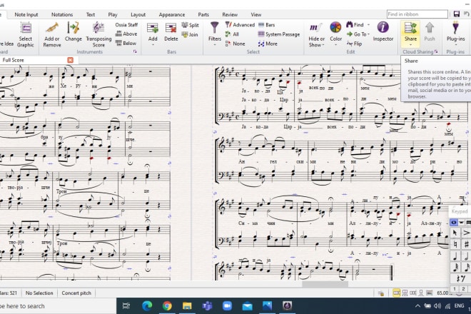Viewport: 471px width, 314px height.
Task: Select voice 1 on the Keypad
Action: pos(455,289)
